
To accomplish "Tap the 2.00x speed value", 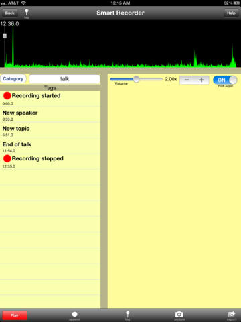I will click(x=171, y=79).
